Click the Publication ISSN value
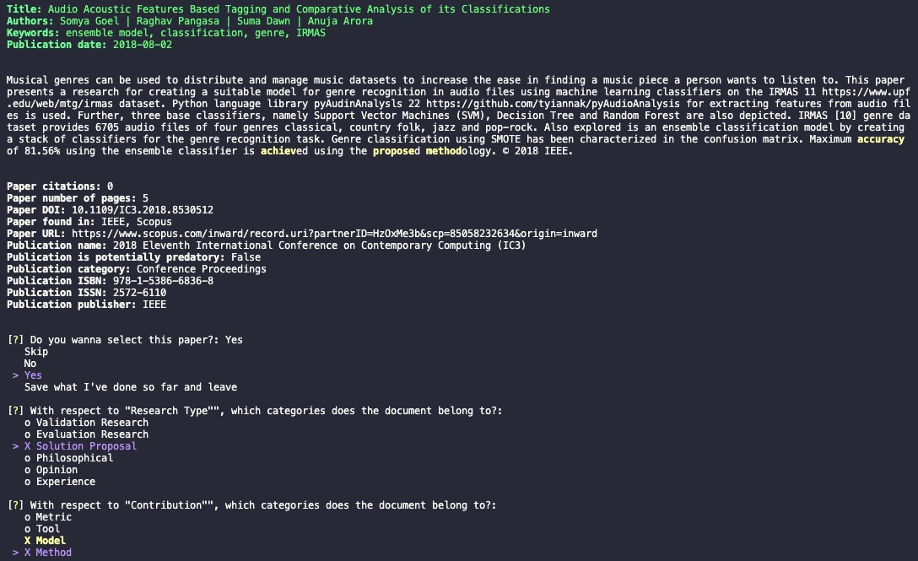Image resolution: width=918 pixels, height=561 pixels. click(139, 292)
